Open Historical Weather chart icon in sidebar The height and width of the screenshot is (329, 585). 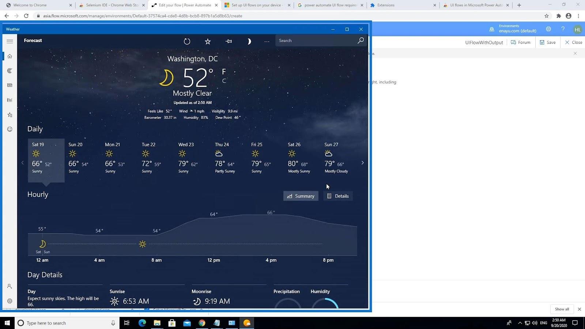[10, 100]
